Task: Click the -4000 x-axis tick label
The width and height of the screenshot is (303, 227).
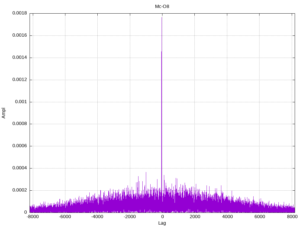Action: pos(97,217)
